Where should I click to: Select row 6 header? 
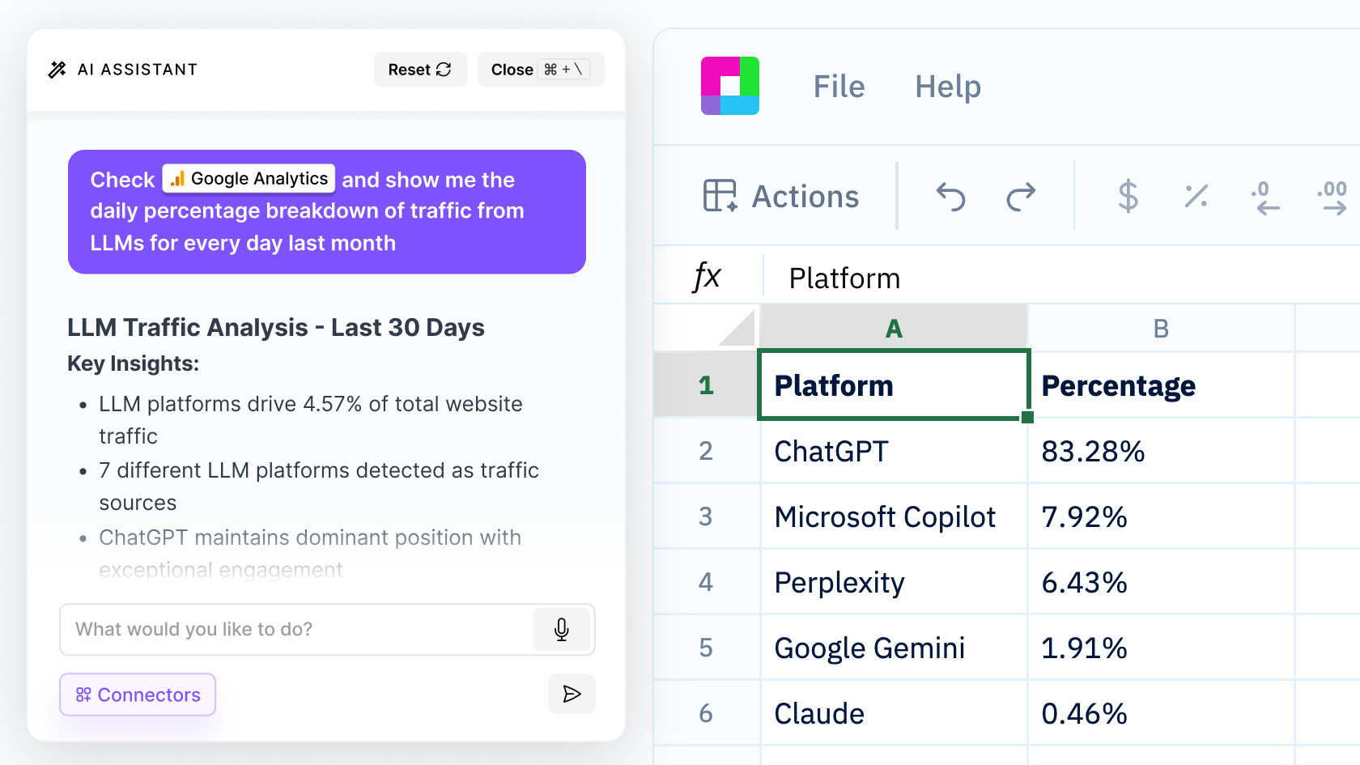coord(706,712)
